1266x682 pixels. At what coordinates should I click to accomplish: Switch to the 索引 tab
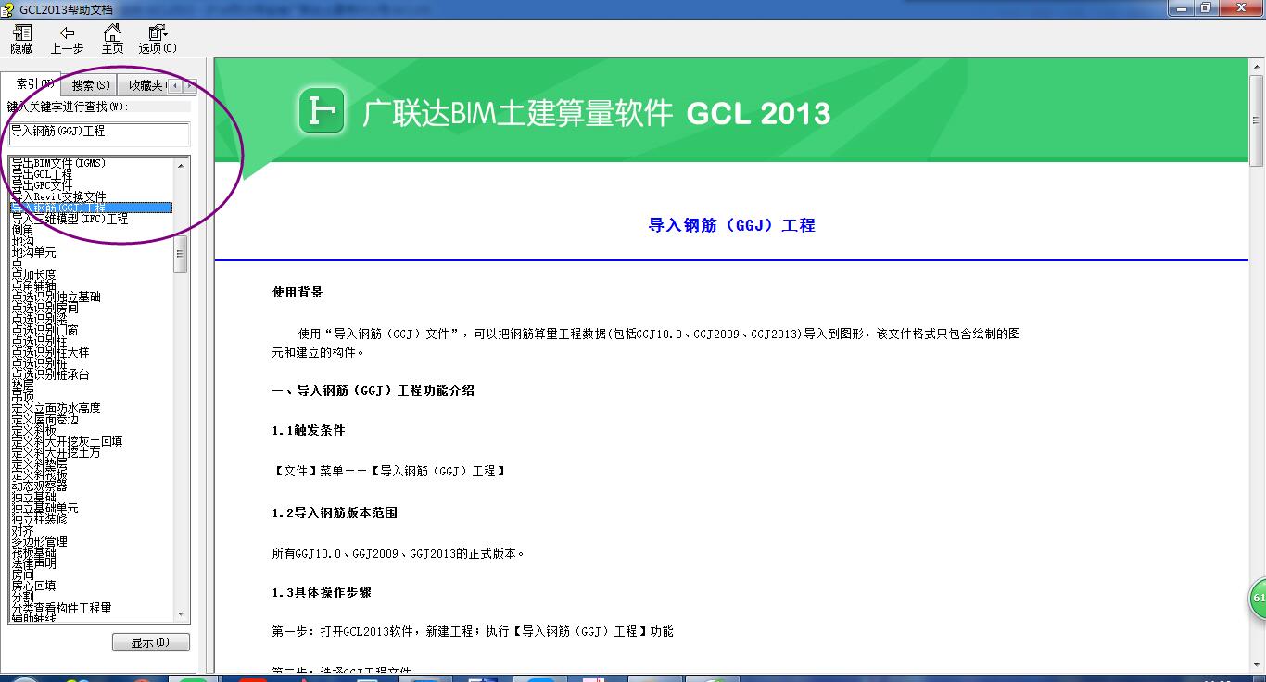(x=33, y=84)
